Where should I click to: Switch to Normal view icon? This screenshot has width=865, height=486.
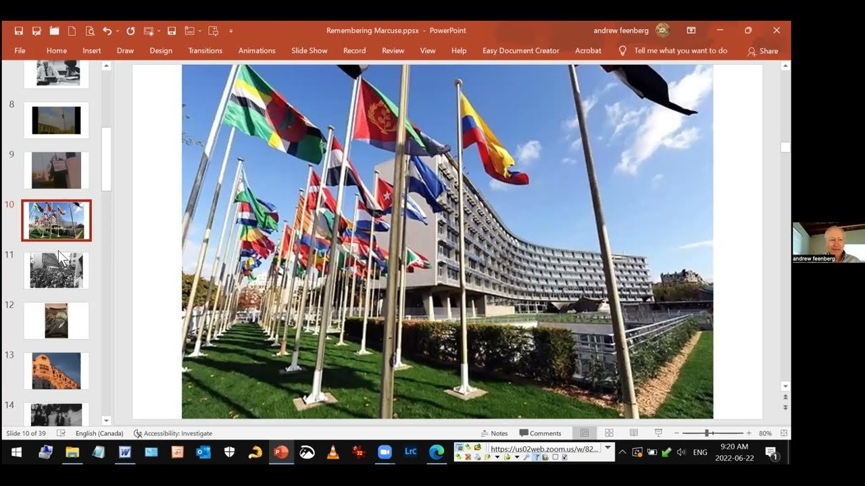585,433
